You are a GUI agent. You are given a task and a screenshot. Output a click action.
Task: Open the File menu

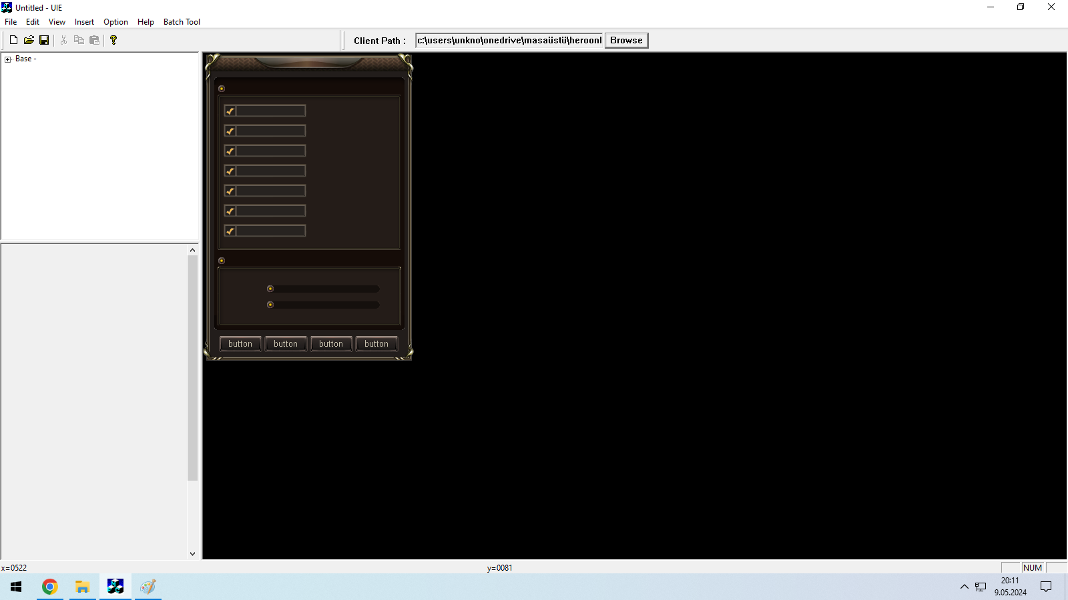(11, 22)
